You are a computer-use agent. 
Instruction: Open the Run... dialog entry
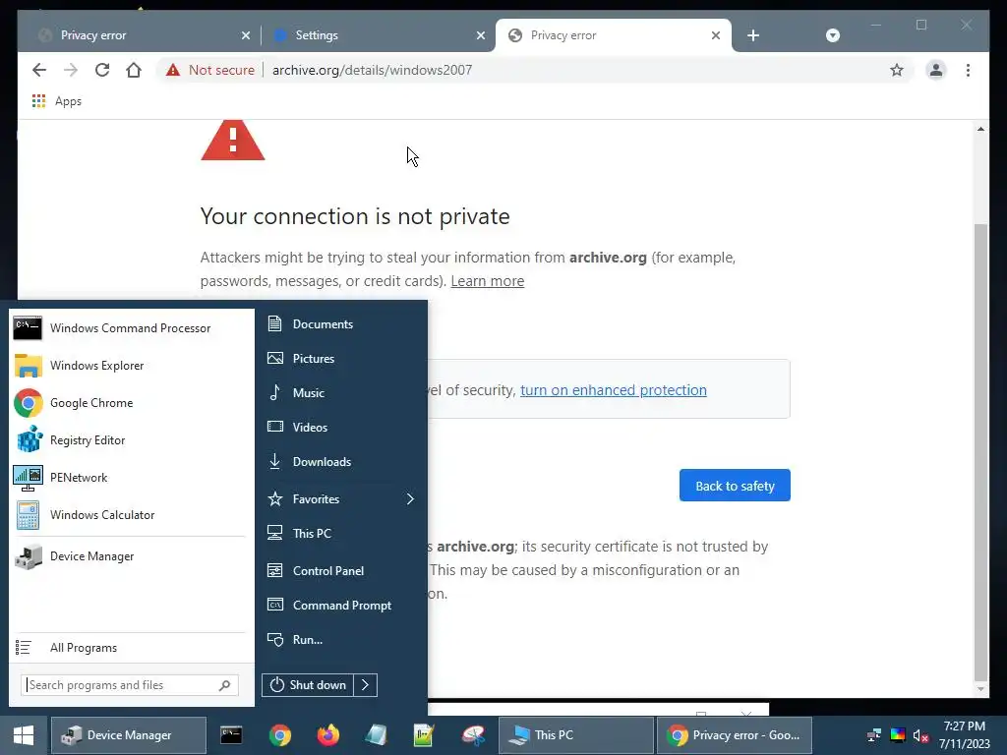(341, 639)
